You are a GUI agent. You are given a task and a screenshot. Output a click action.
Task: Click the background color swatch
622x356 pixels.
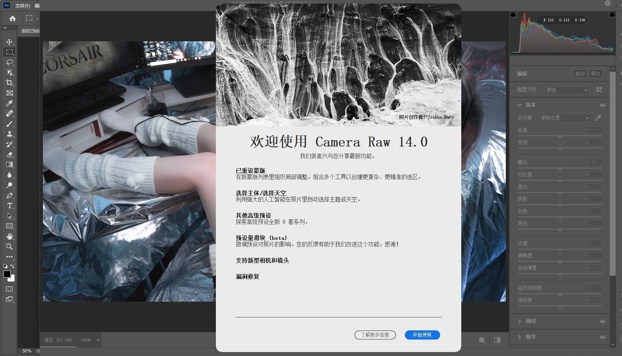12,279
